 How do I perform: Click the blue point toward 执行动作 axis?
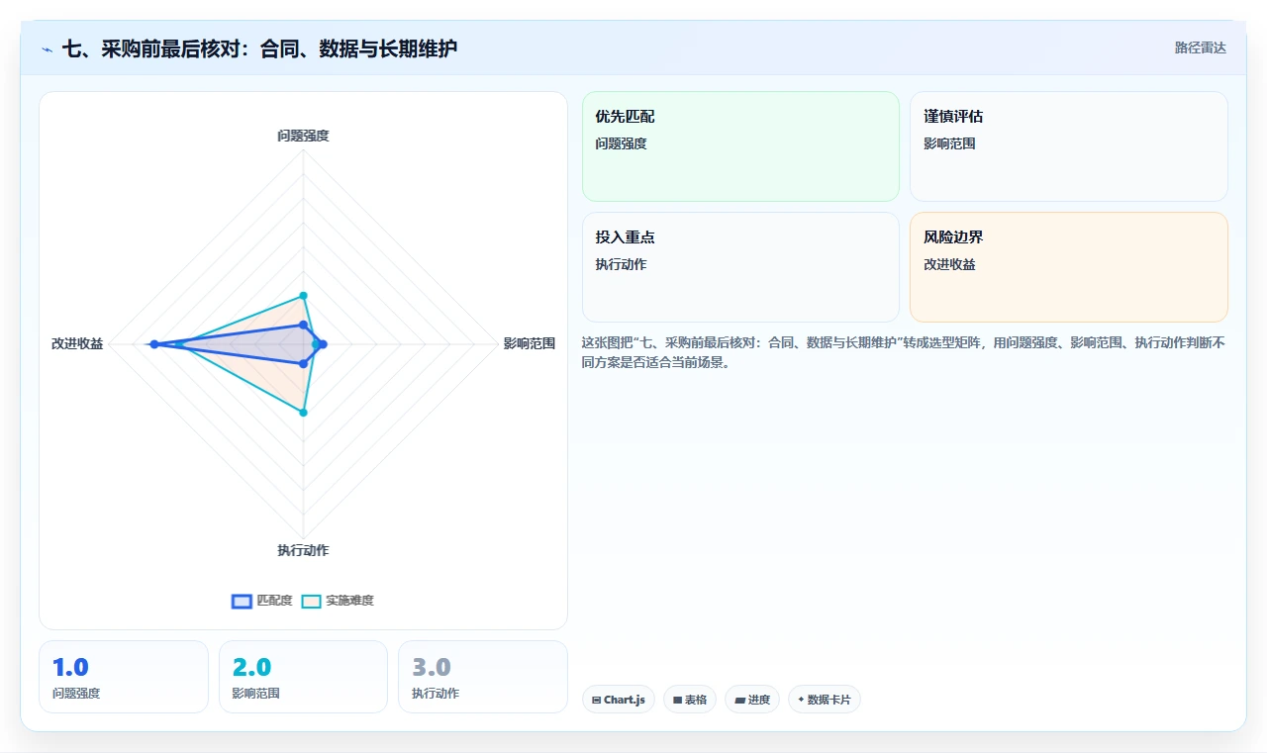tap(304, 364)
